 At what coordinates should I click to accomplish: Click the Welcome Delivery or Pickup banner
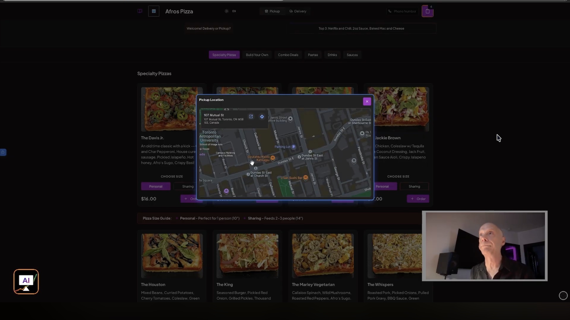coord(208,28)
